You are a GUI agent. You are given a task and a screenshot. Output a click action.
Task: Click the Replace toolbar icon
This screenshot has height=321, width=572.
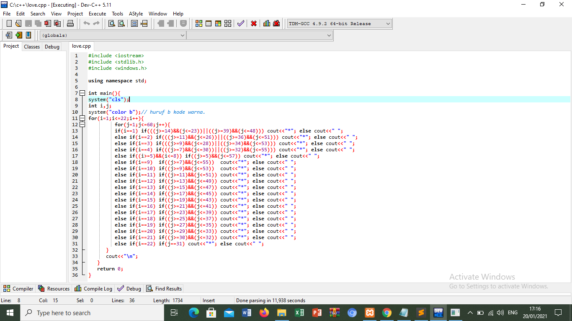point(121,23)
